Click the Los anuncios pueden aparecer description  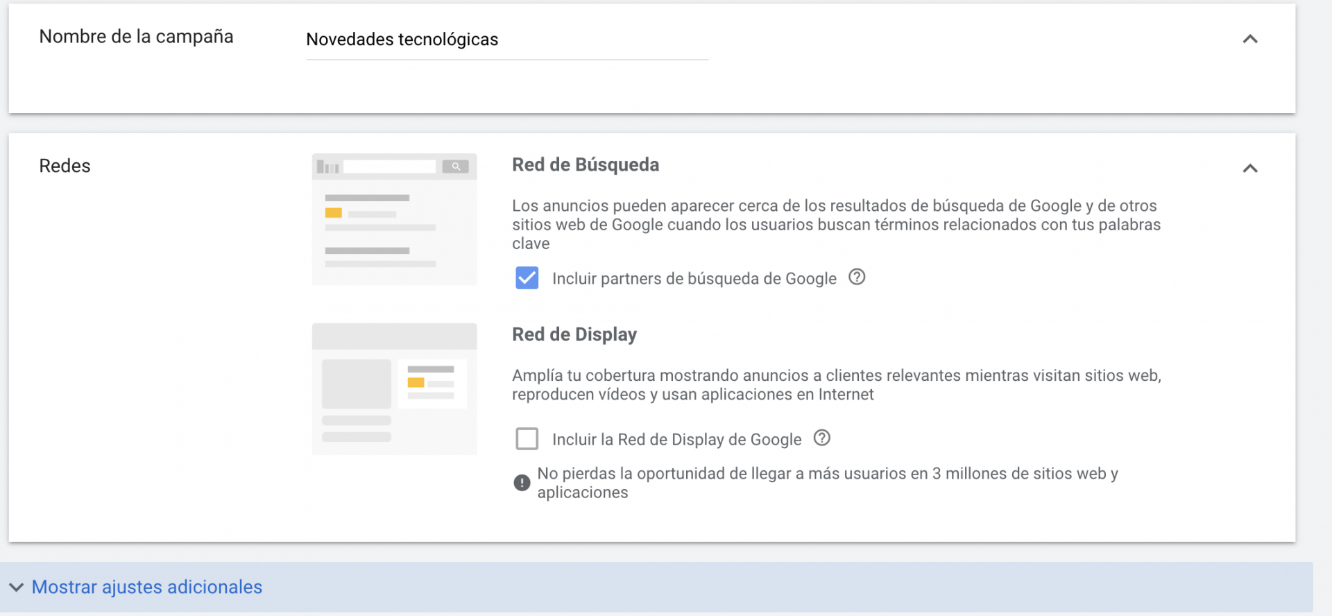[x=836, y=225]
